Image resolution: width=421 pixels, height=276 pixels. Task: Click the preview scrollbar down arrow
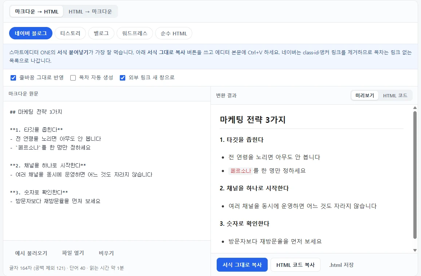(415, 250)
